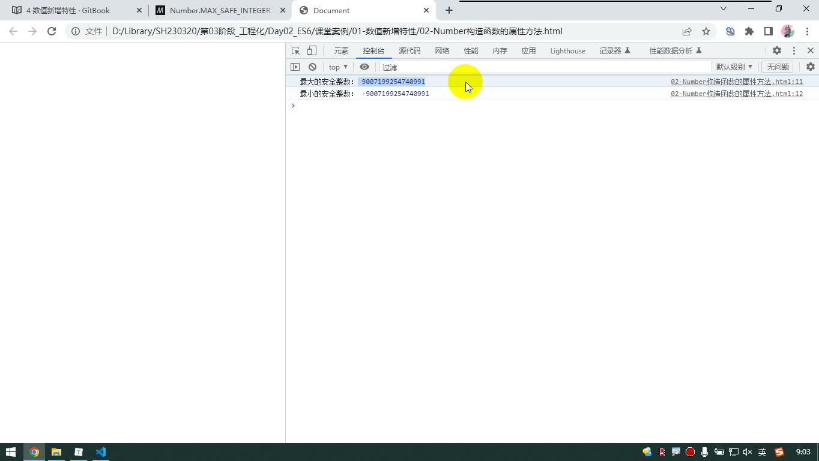Close the DevTools panel

click(x=811, y=51)
